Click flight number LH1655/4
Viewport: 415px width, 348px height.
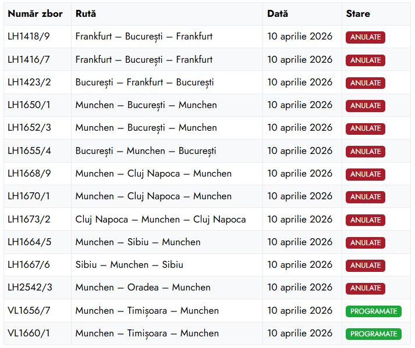coord(29,151)
